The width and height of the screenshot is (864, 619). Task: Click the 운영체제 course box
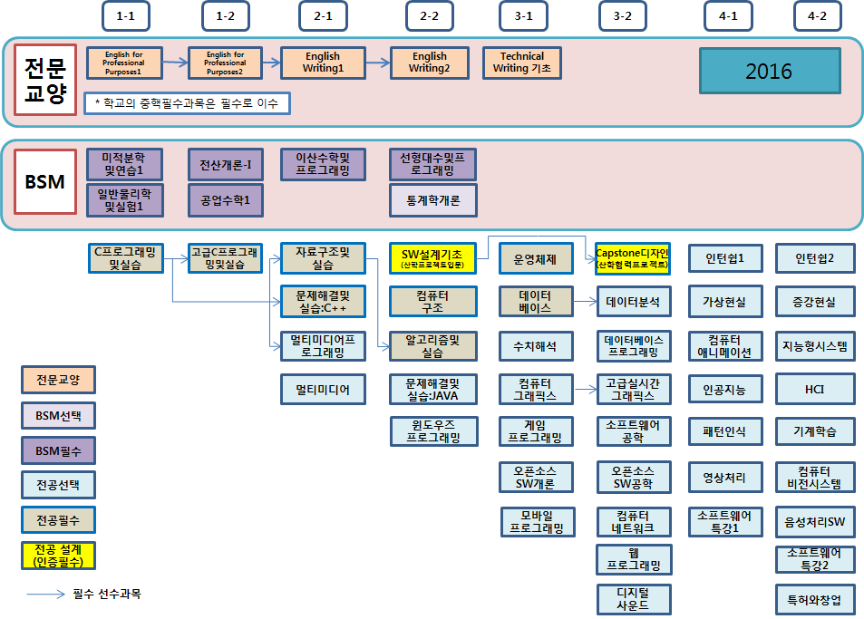click(x=536, y=258)
